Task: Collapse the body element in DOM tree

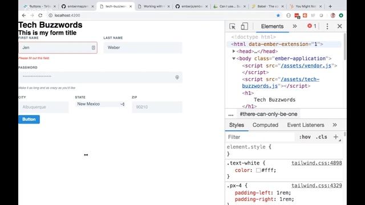Action: 234,59
